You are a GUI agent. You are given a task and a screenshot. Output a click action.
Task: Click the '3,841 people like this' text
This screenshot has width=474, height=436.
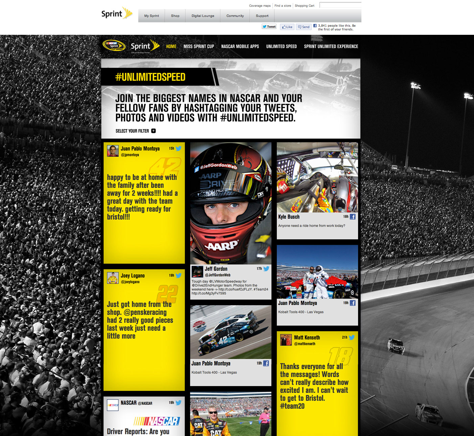[x=337, y=27]
